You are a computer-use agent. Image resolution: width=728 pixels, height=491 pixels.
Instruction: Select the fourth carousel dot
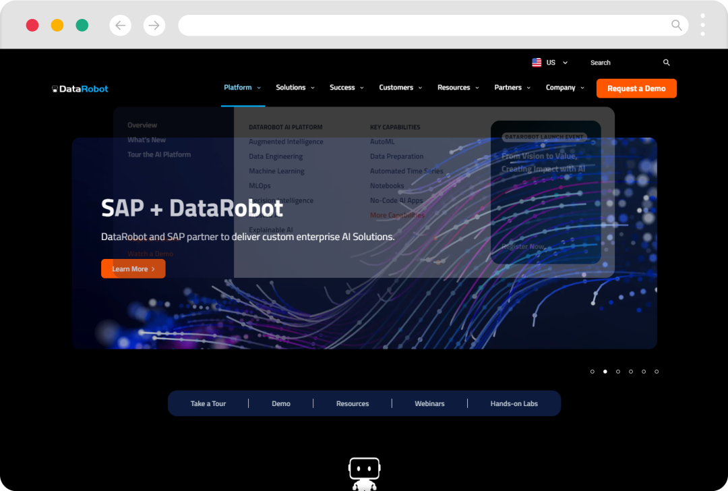[631, 372]
